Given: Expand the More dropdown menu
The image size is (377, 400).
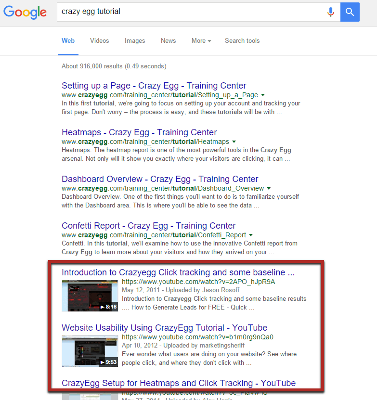Looking at the screenshot, I should (201, 41).
